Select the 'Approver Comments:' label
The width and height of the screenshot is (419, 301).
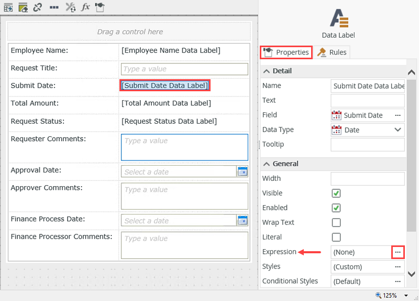click(x=47, y=188)
